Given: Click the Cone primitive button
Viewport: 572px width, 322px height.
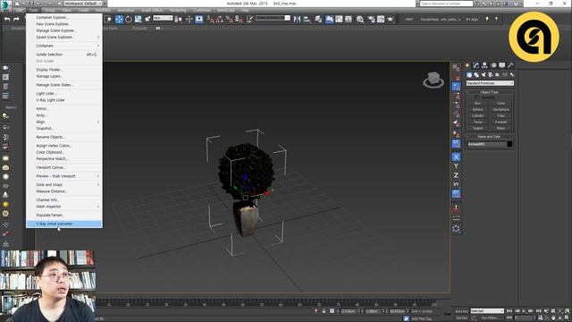Looking at the screenshot, I should pos(500,104).
